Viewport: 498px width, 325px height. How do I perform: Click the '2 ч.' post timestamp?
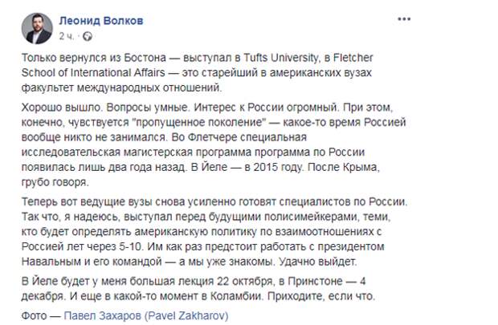pos(67,36)
